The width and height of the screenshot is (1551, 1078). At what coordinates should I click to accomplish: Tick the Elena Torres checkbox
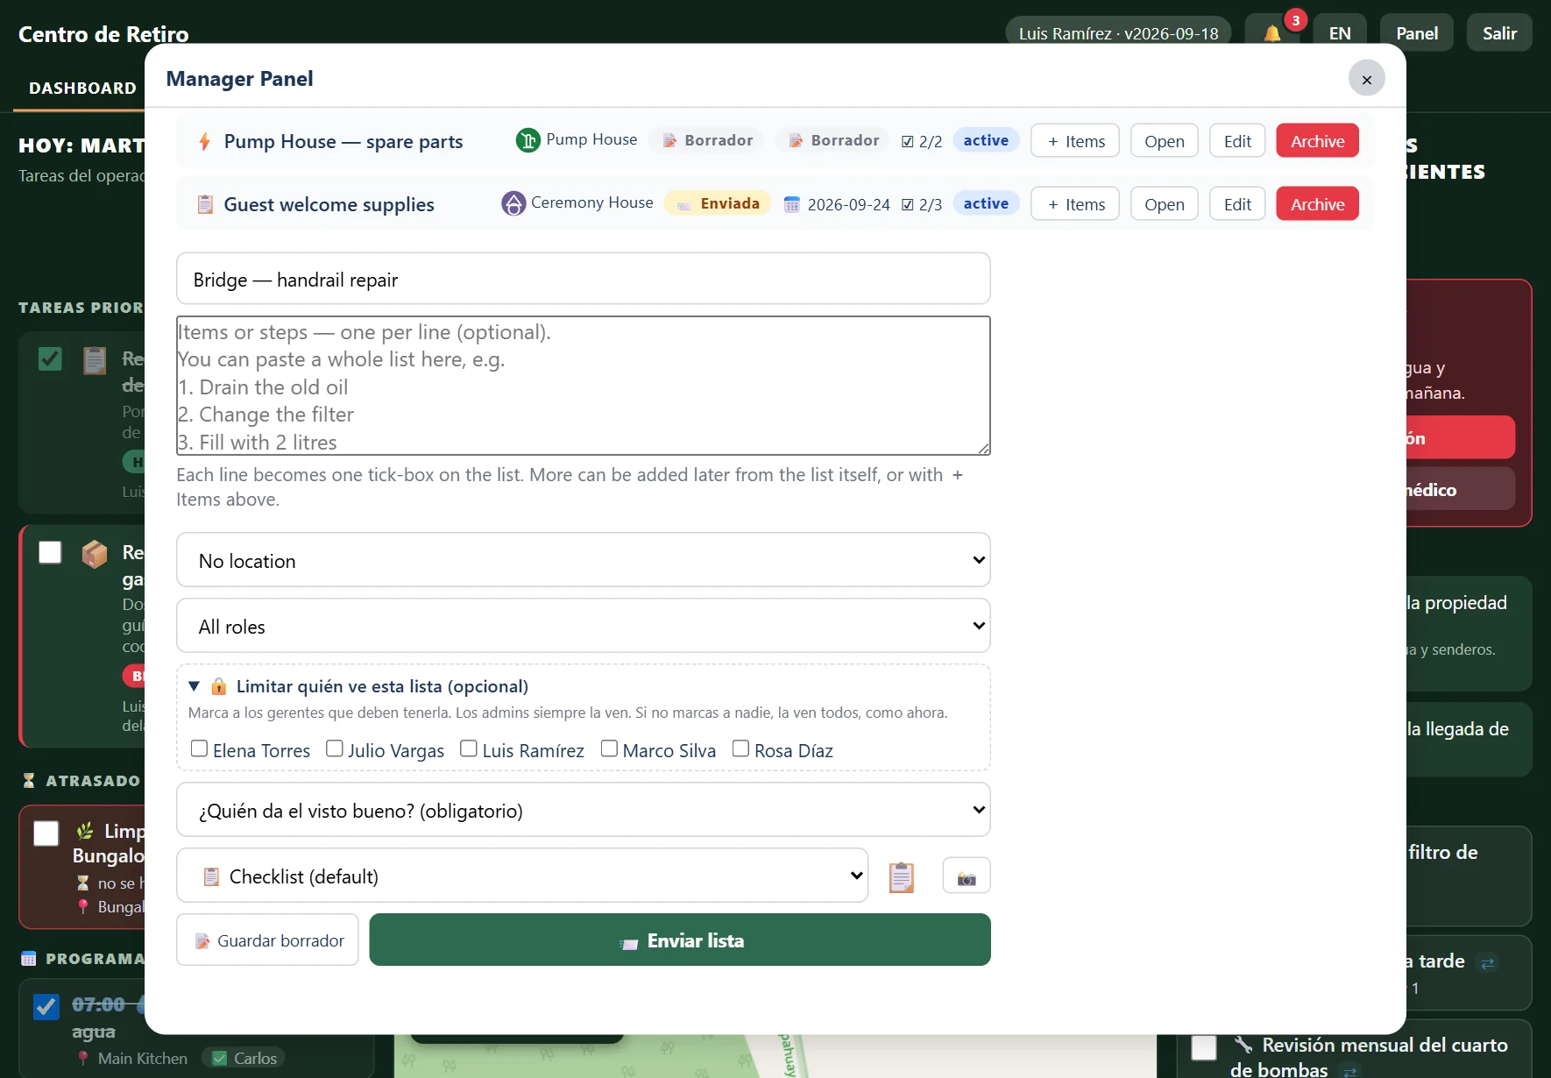[200, 748]
